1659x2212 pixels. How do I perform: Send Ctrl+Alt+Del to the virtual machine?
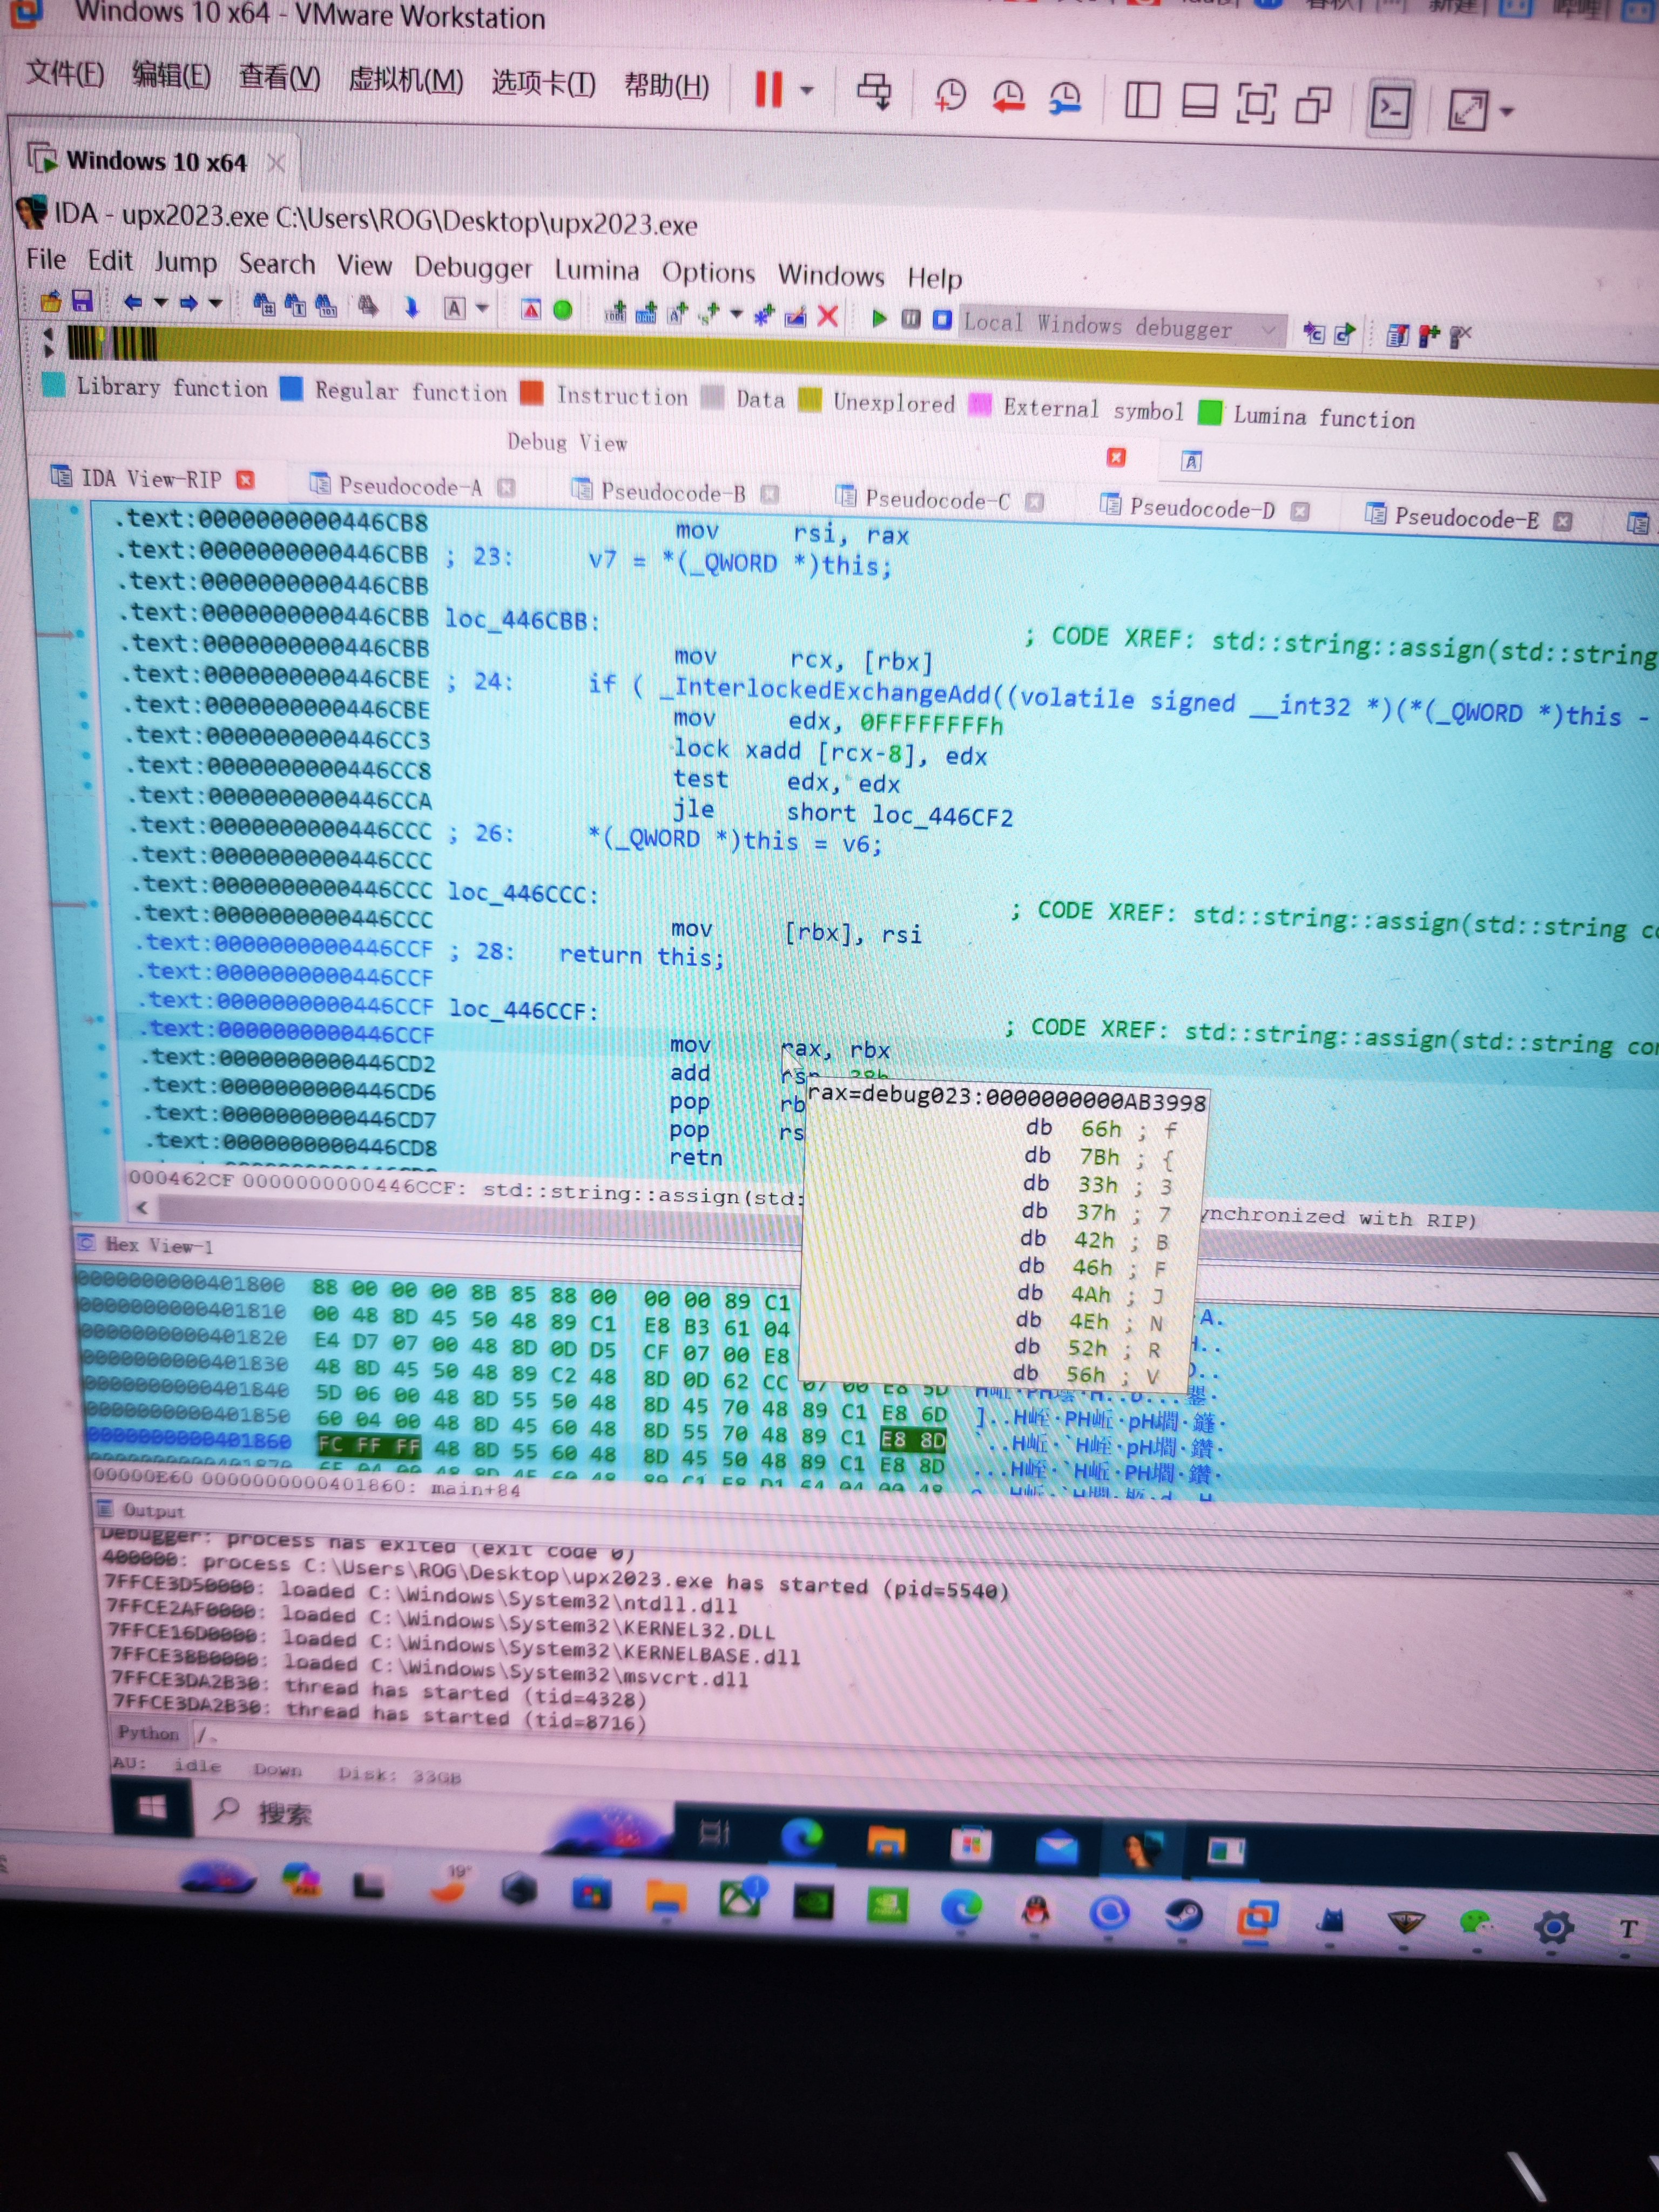[x=874, y=92]
